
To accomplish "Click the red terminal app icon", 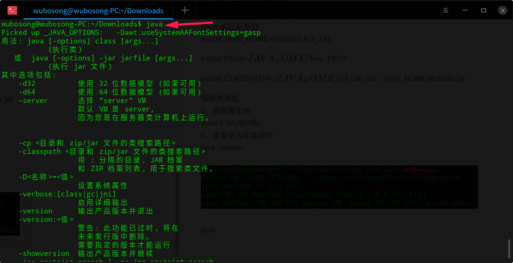I will [x=12, y=10].
